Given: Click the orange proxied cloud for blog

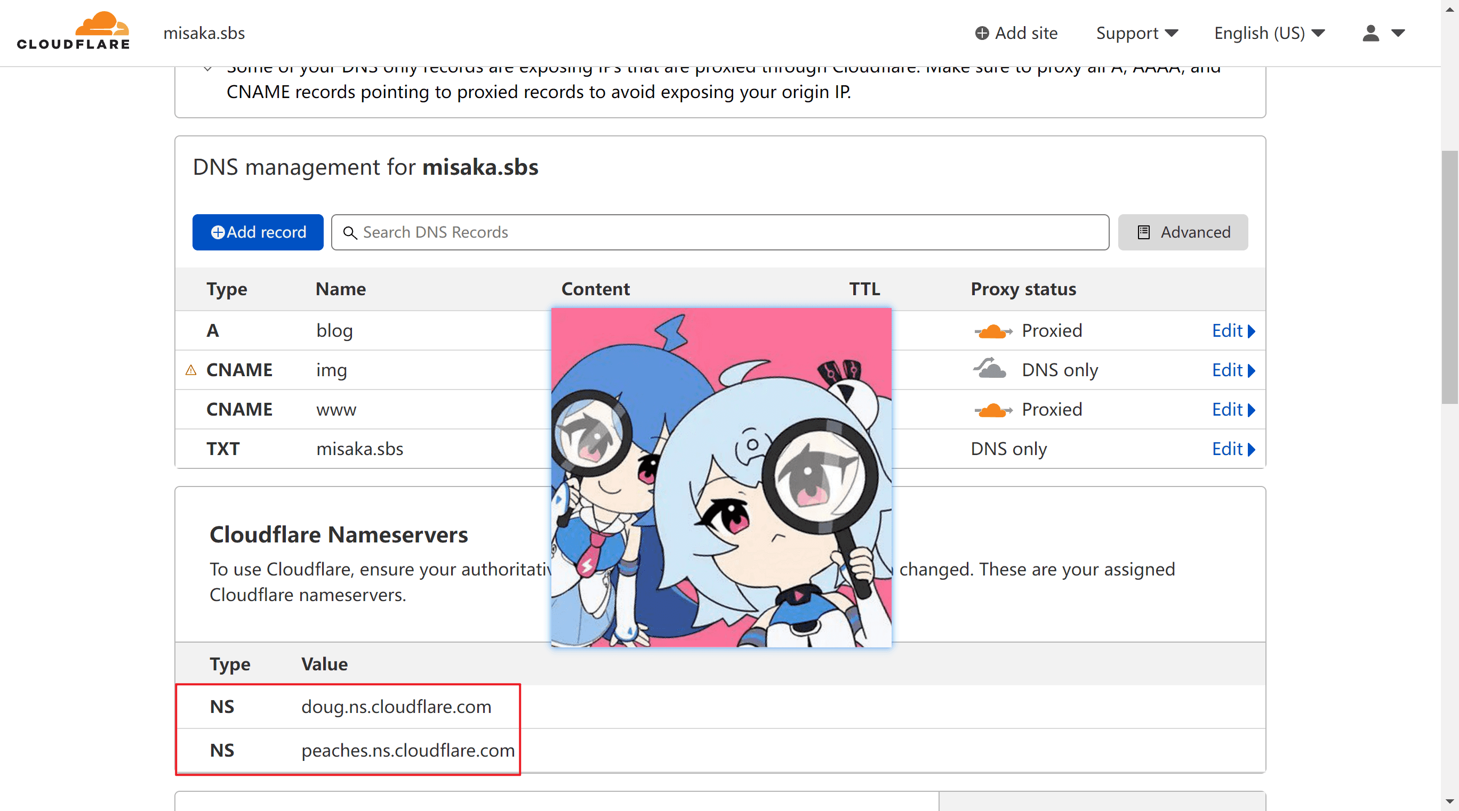Looking at the screenshot, I should (x=993, y=331).
